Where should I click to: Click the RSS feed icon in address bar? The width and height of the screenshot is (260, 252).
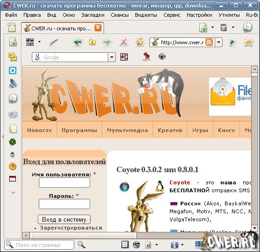[x=209, y=42]
